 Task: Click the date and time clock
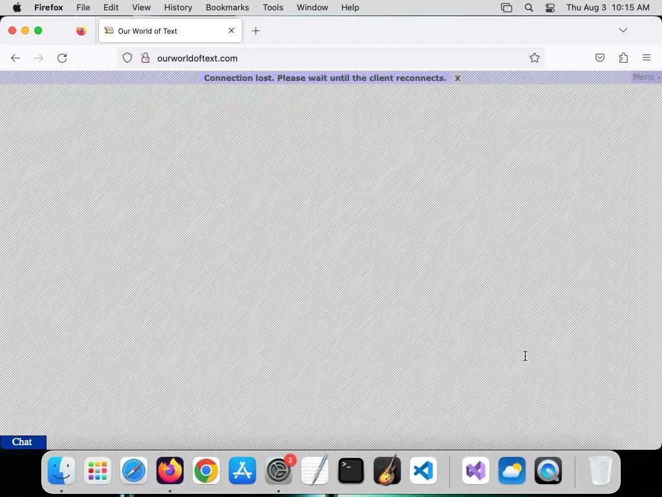coord(608,8)
